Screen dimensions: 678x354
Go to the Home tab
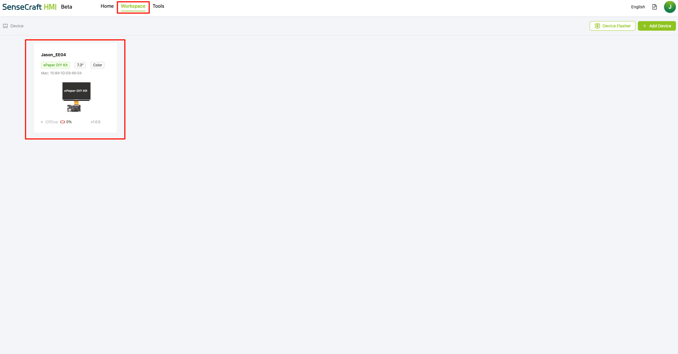click(x=107, y=6)
